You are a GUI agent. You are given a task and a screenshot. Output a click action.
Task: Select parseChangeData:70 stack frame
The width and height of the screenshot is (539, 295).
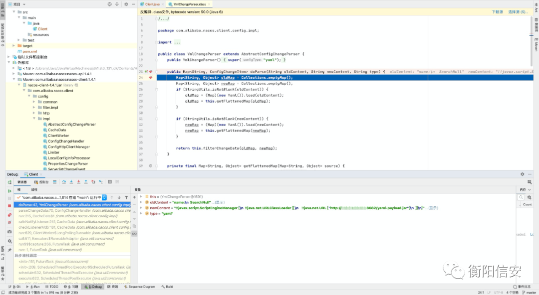pos(72,210)
